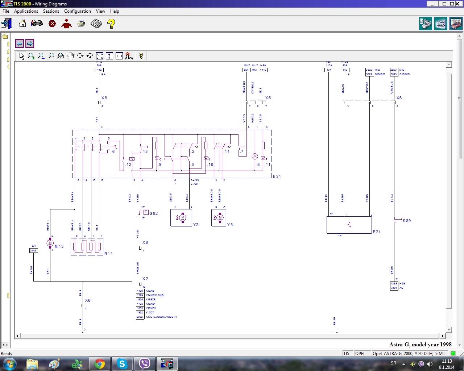The width and height of the screenshot is (464, 371).
Task: Click the Y2 motor component in diagram
Action: 181,218
